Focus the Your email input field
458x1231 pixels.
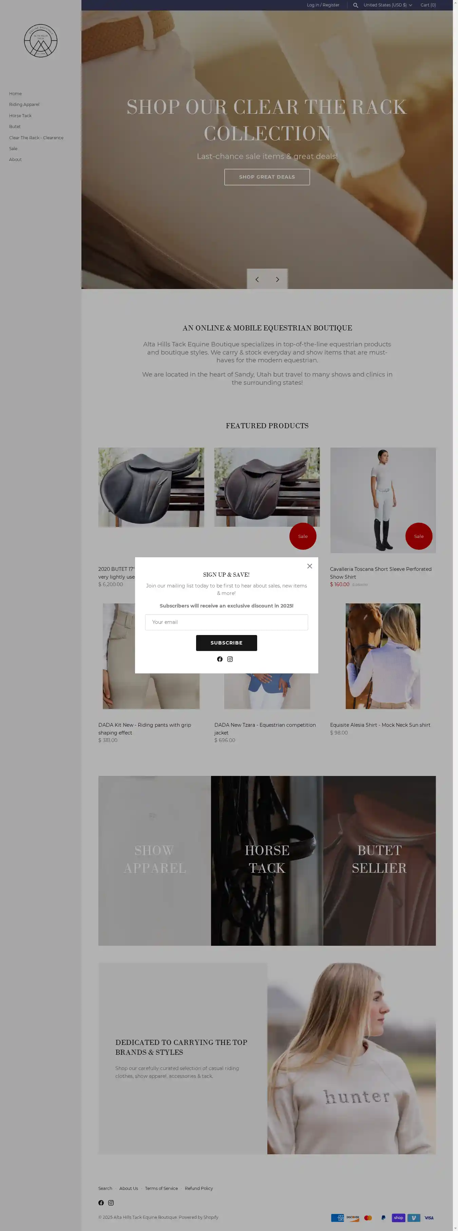click(x=226, y=622)
